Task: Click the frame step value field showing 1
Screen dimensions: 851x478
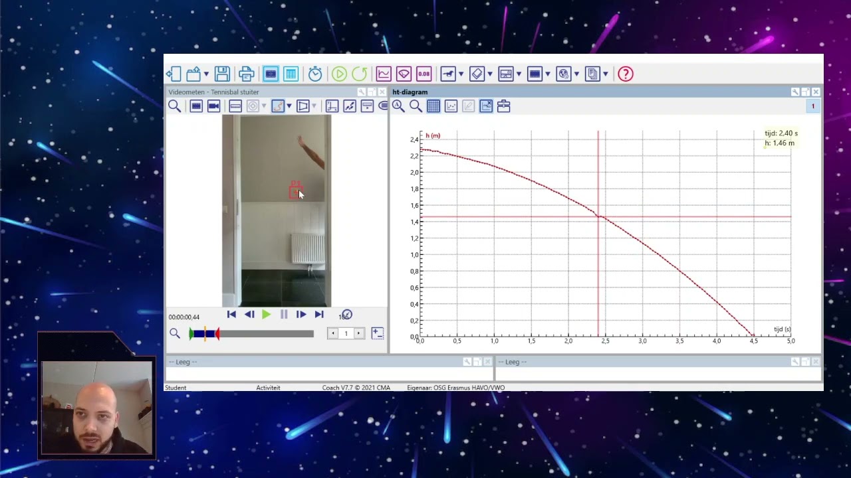Action: 346,333
